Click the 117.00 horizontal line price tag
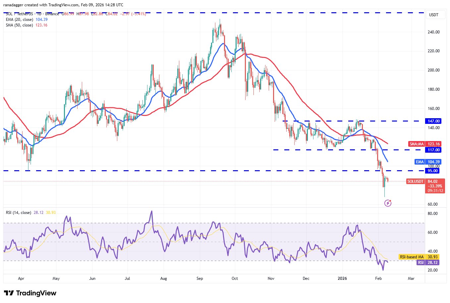 [433, 150]
